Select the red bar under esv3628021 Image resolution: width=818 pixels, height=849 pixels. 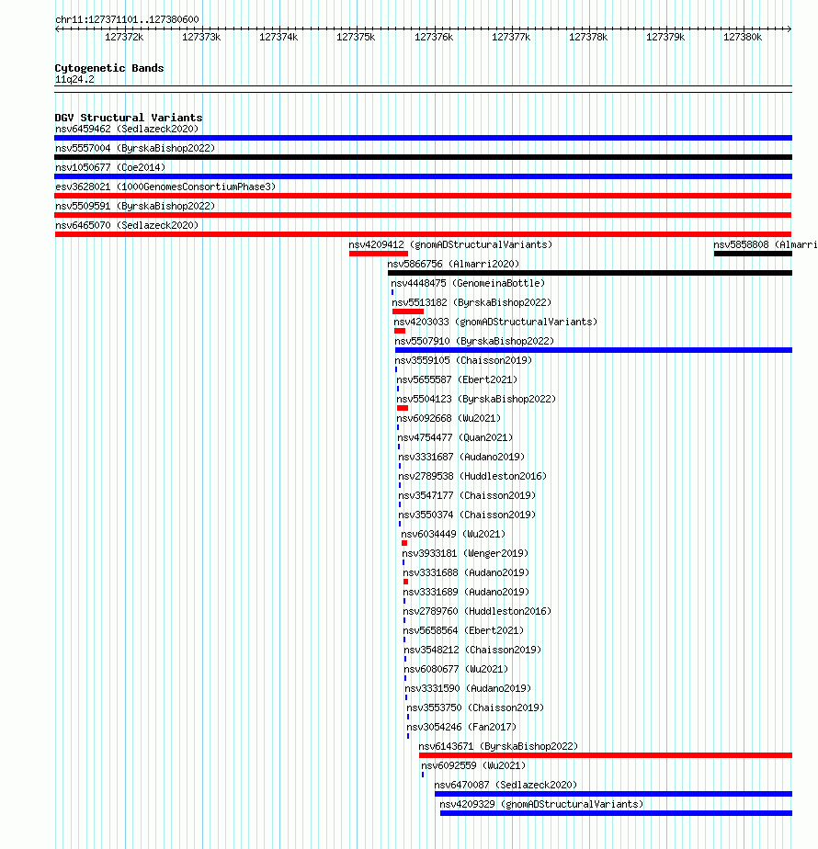coord(423,196)
